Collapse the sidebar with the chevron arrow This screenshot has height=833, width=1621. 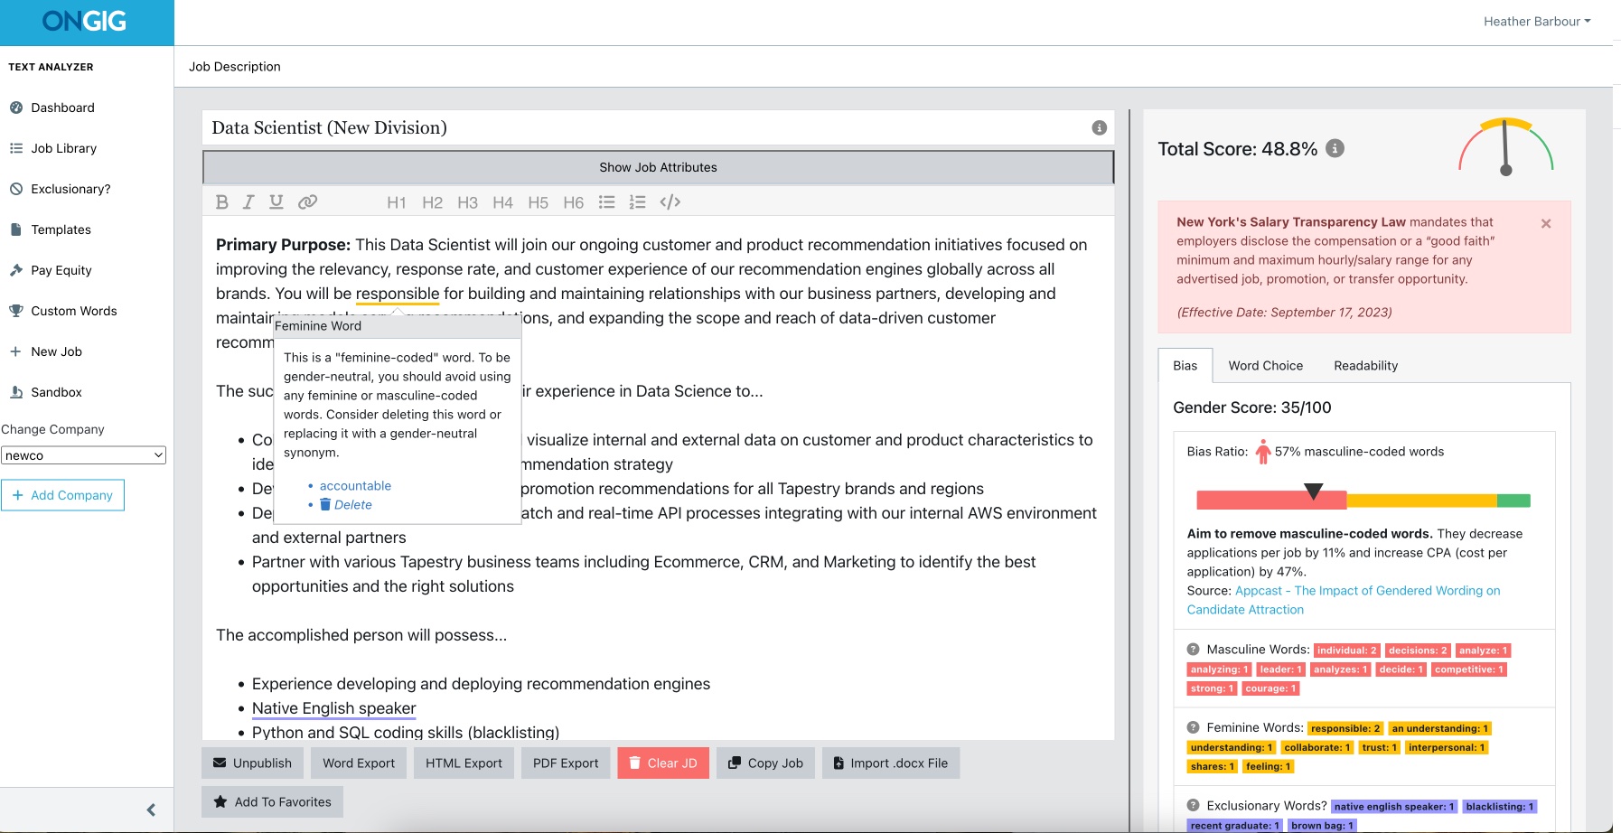point(151,810)
